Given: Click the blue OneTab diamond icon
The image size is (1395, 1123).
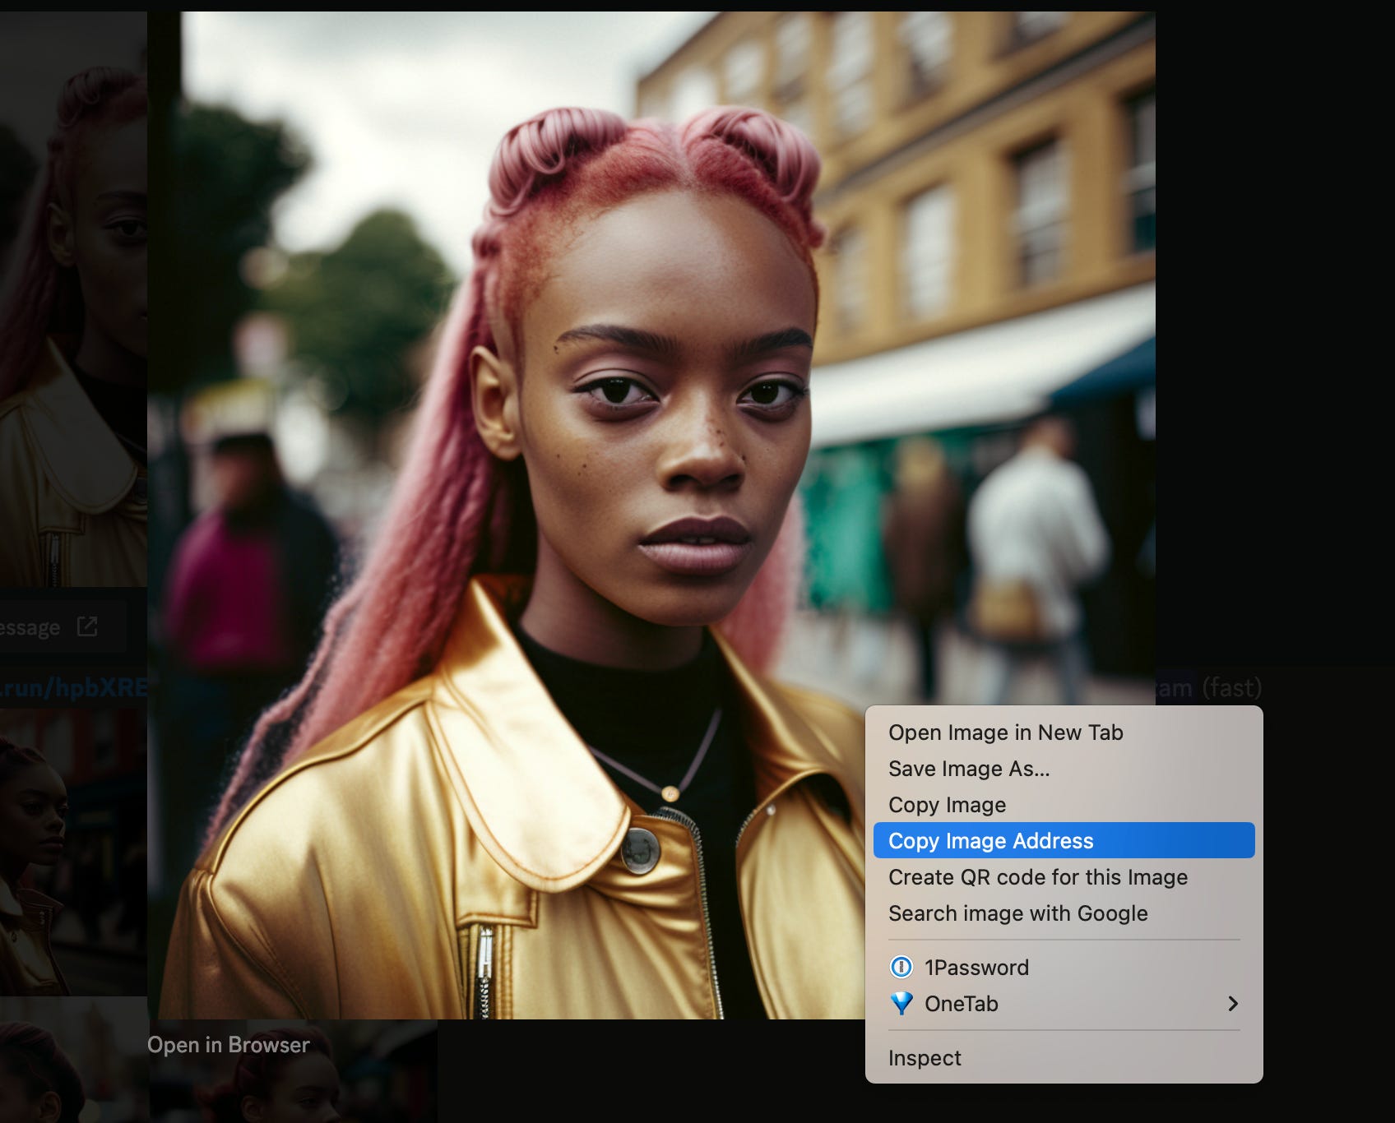Looking at the screenshot, I should [901, 1004].
